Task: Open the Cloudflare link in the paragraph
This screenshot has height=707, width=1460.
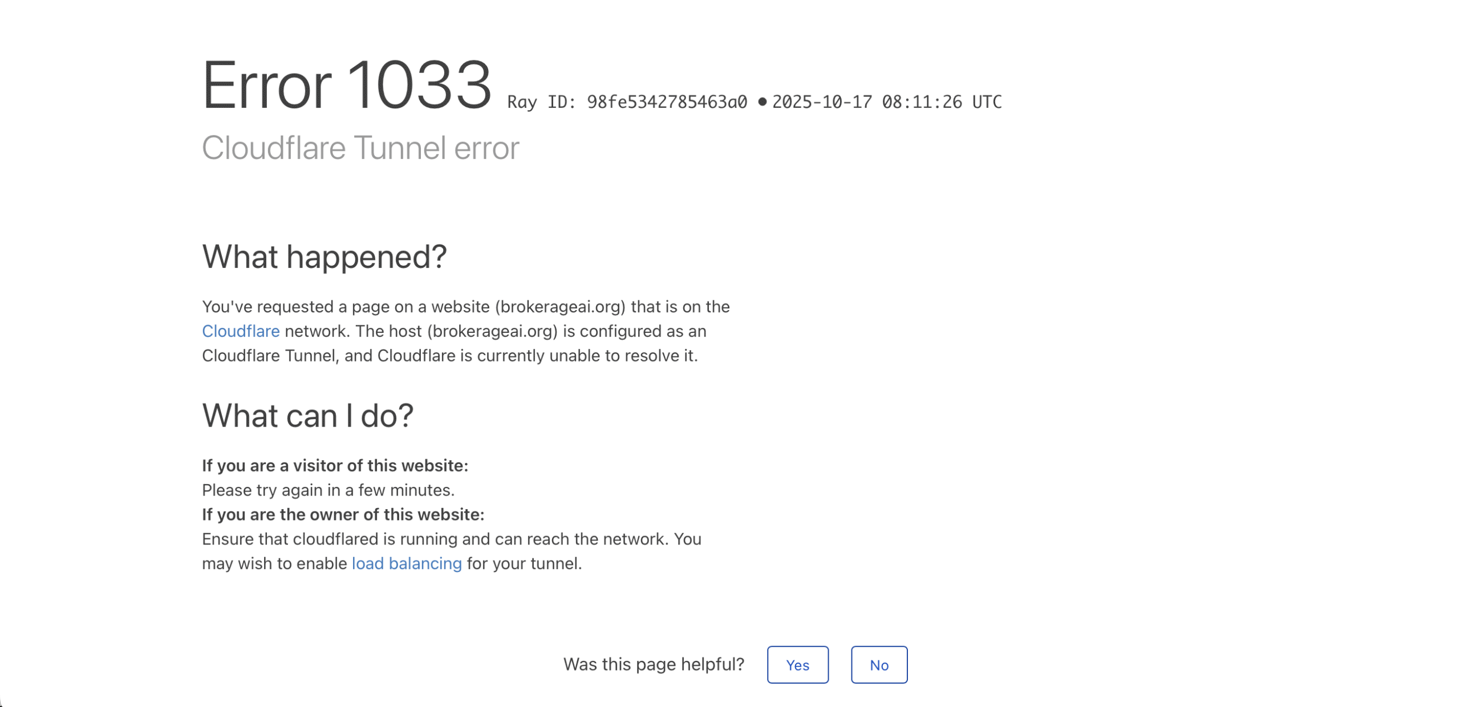Action: pos(240,331)
